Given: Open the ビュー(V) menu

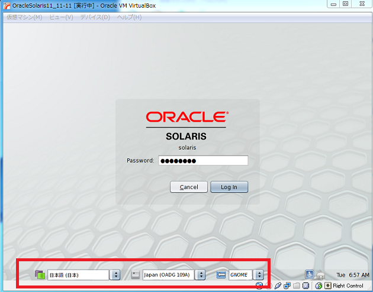Looking at the screenshot, I should [61, 17].
